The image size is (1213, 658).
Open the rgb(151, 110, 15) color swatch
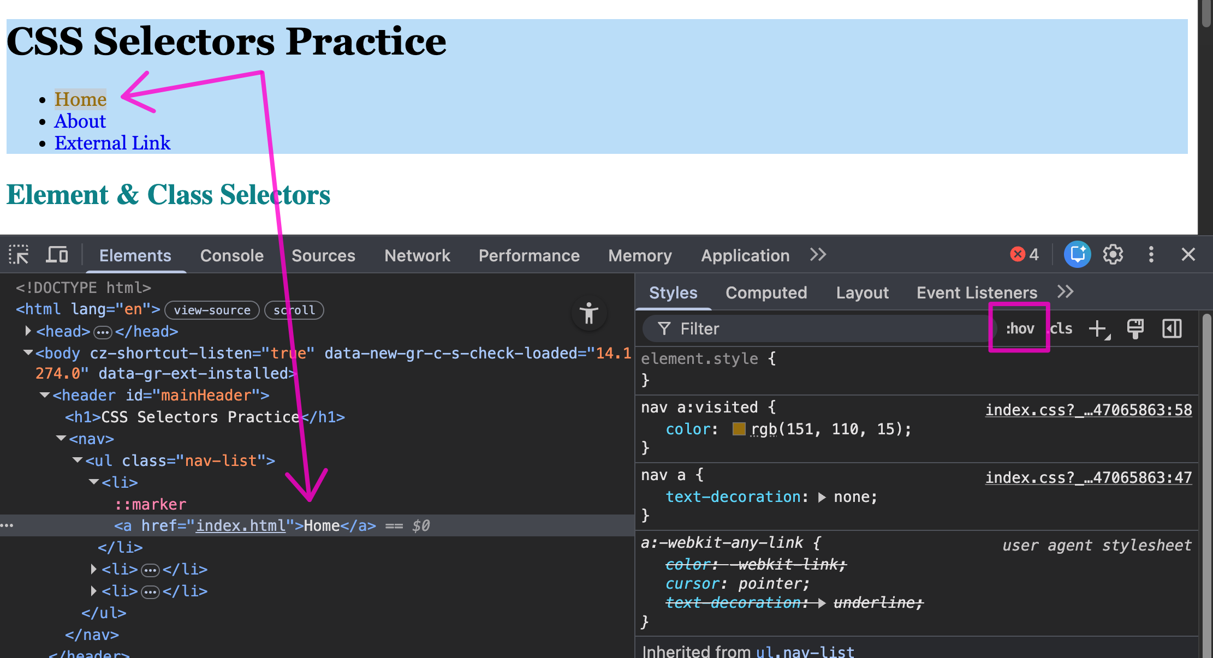pos(739,429)
